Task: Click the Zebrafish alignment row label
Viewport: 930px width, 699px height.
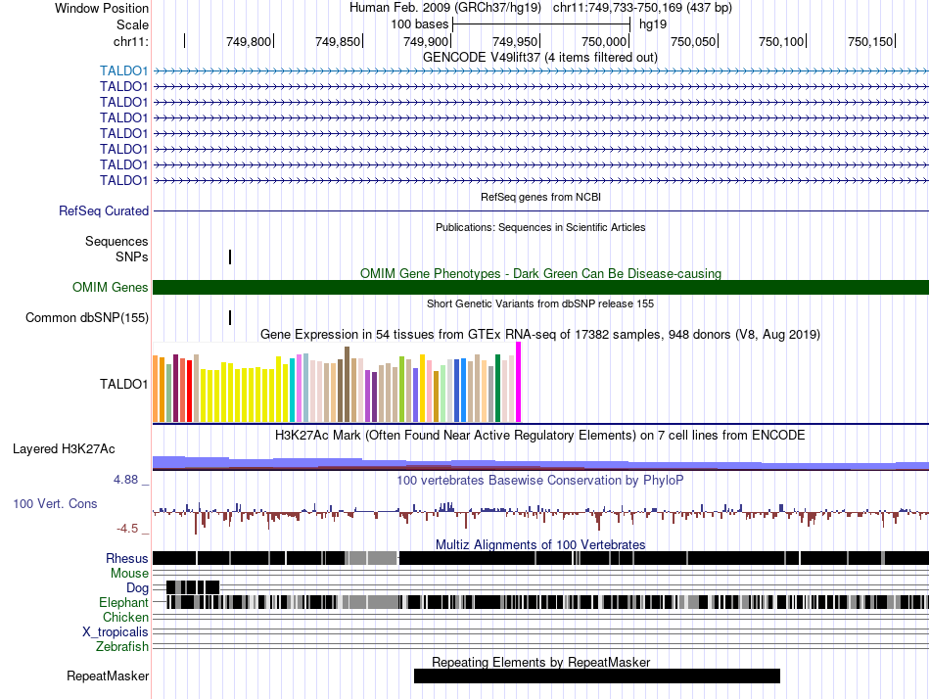Action: click(122, 646)
